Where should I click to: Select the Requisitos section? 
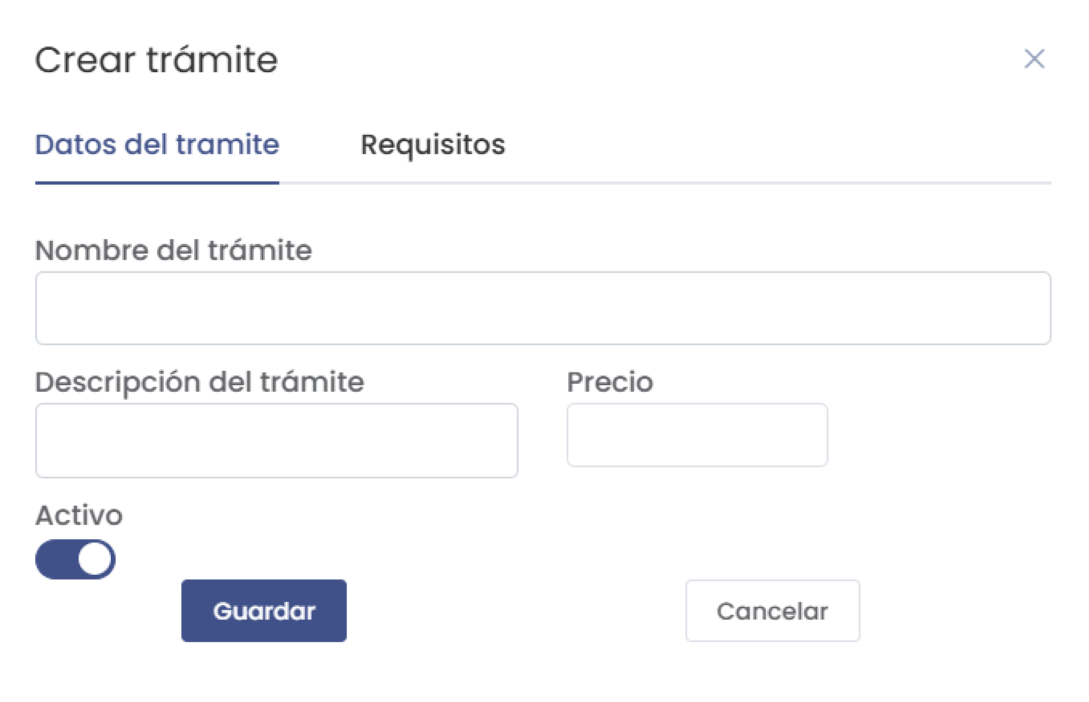tap(433, 144)
